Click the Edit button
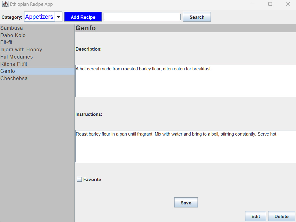The image size is (296, 222). point(255,216)
